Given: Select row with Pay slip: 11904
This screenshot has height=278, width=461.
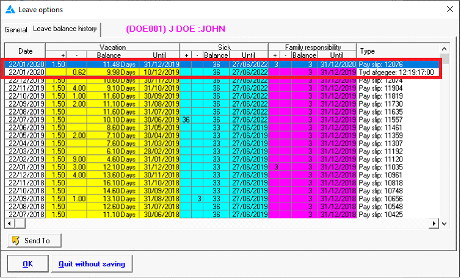Looking at the screenshot, I should coord(222,88).
